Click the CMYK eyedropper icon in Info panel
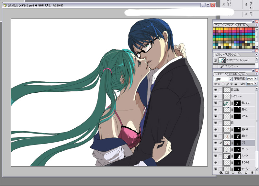Screen dimensions: 259x186 click(246, 5)
